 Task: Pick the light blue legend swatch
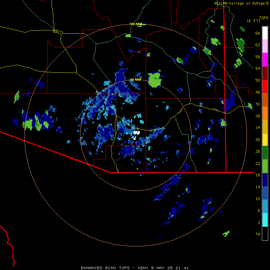[265, 206]
